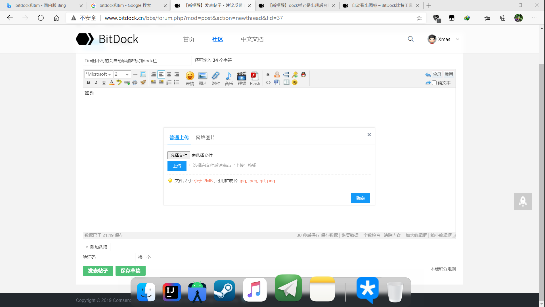The height and width of the screenshot is (307, 545).
Task: Click 清除内容 in the editor status bar
Action: click(392, 235)
